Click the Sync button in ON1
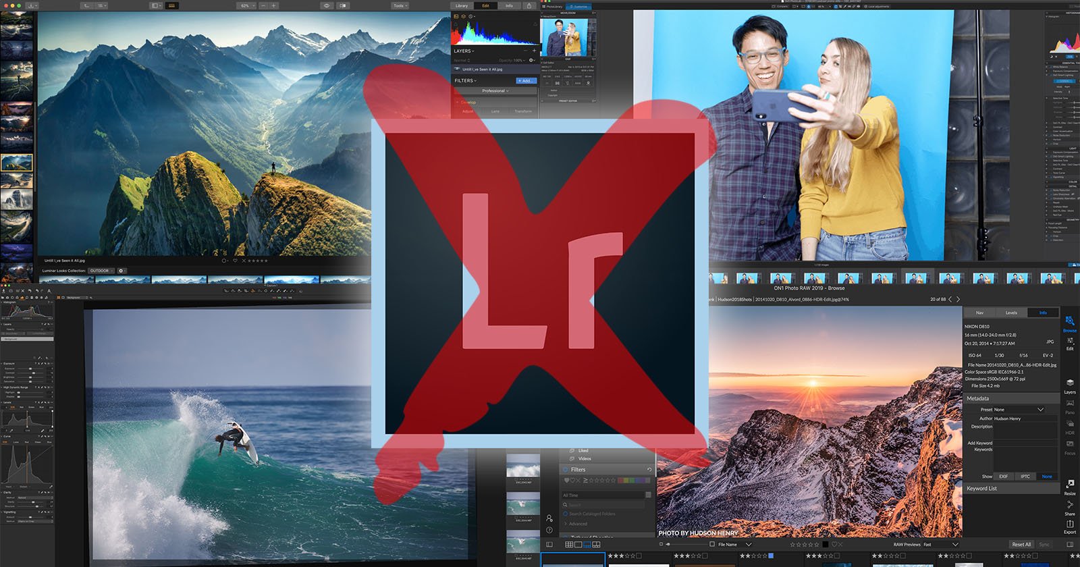Viewport: 1080px width, 567px height. (1044, 544)
